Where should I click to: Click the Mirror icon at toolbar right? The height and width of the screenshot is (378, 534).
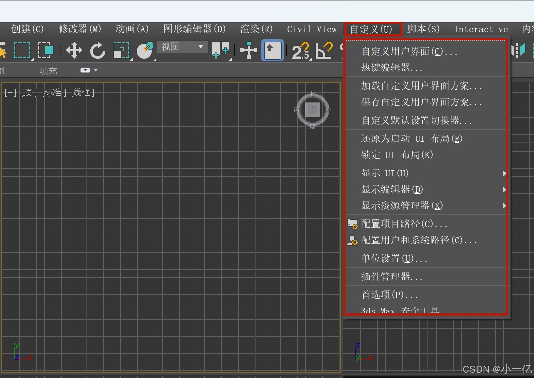coord(518,50)
